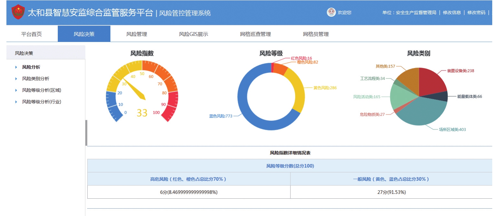The image size is (498, 216).
Task: Click the red 80-100 gauge segment
Action: [172, 106]
